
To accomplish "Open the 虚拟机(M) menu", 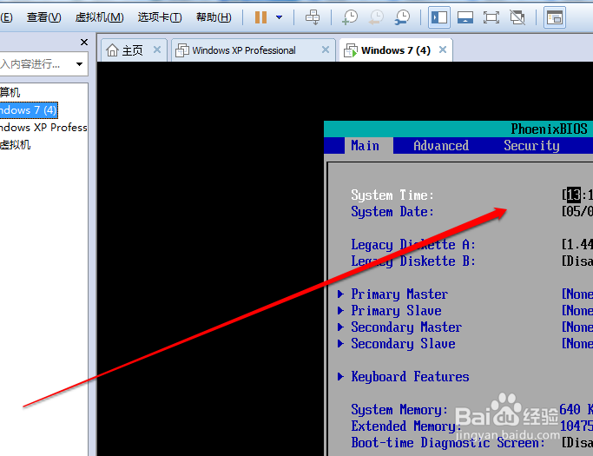I will 99,17.
